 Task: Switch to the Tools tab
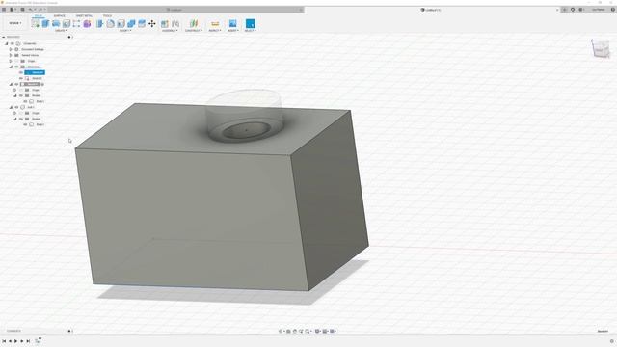click(x=107, y=15)
